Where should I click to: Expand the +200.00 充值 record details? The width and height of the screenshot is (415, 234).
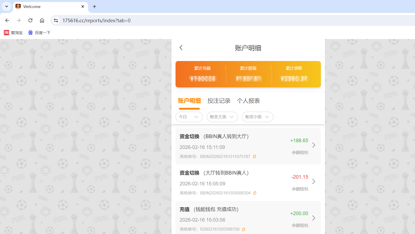(x=314, y=218)
